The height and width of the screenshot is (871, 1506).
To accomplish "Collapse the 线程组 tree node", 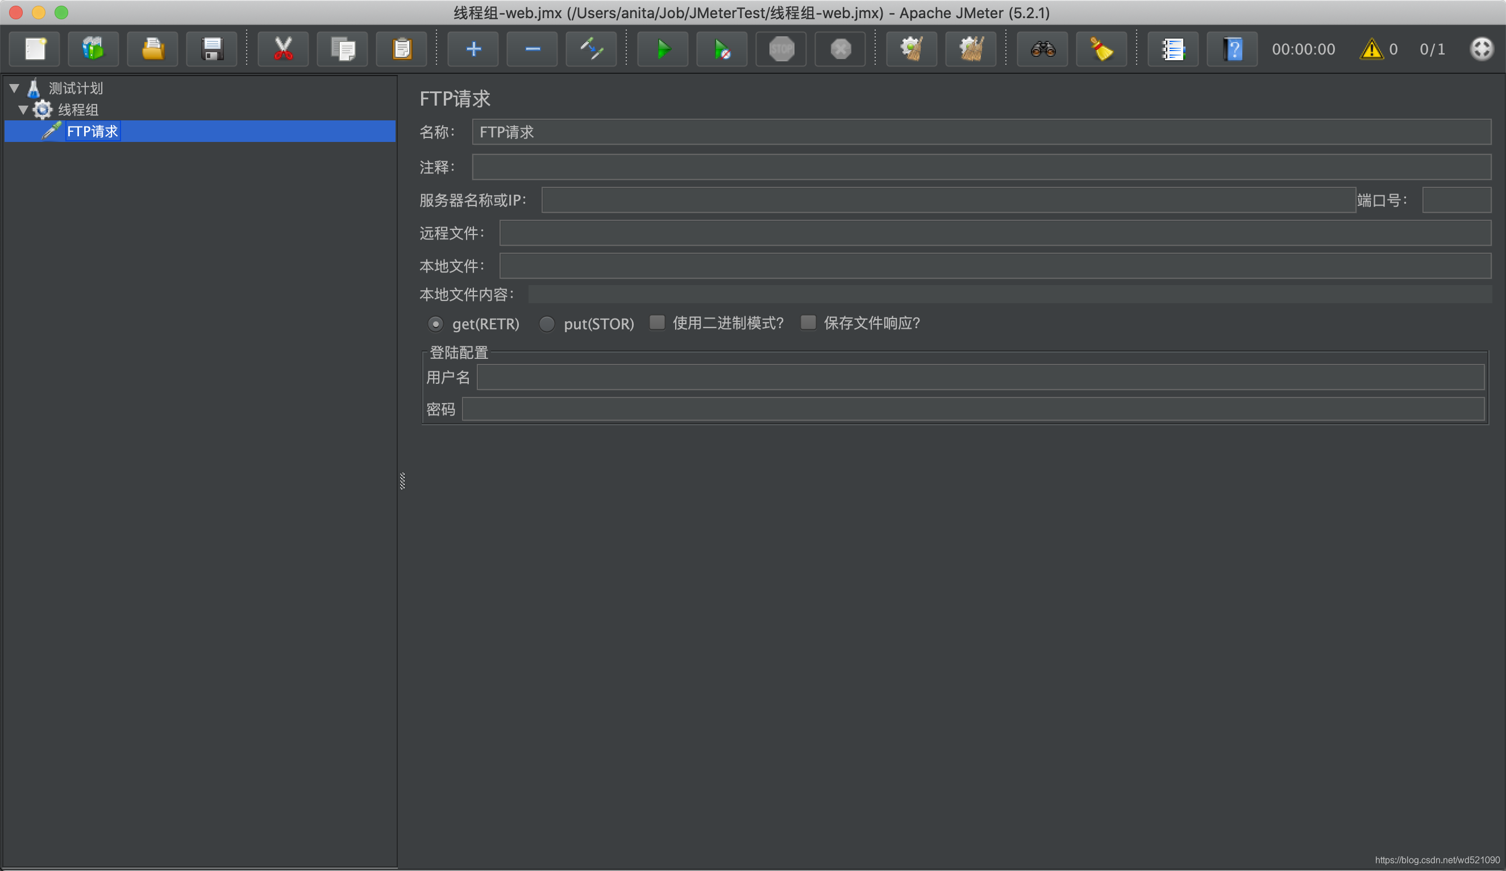I will point(23,110).
